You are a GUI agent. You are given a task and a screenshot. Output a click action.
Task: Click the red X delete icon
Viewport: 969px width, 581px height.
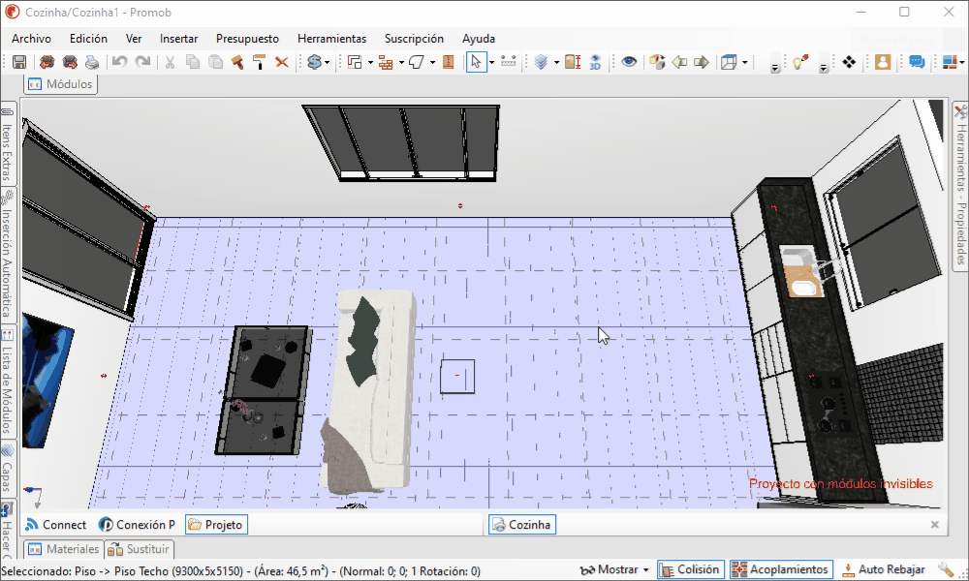click(282, 62)
